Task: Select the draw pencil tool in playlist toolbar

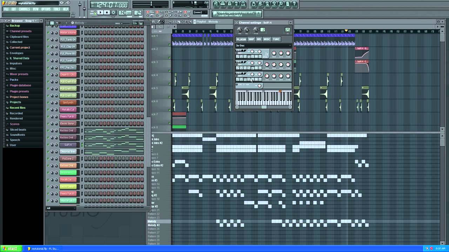Action: click(158, 22)
